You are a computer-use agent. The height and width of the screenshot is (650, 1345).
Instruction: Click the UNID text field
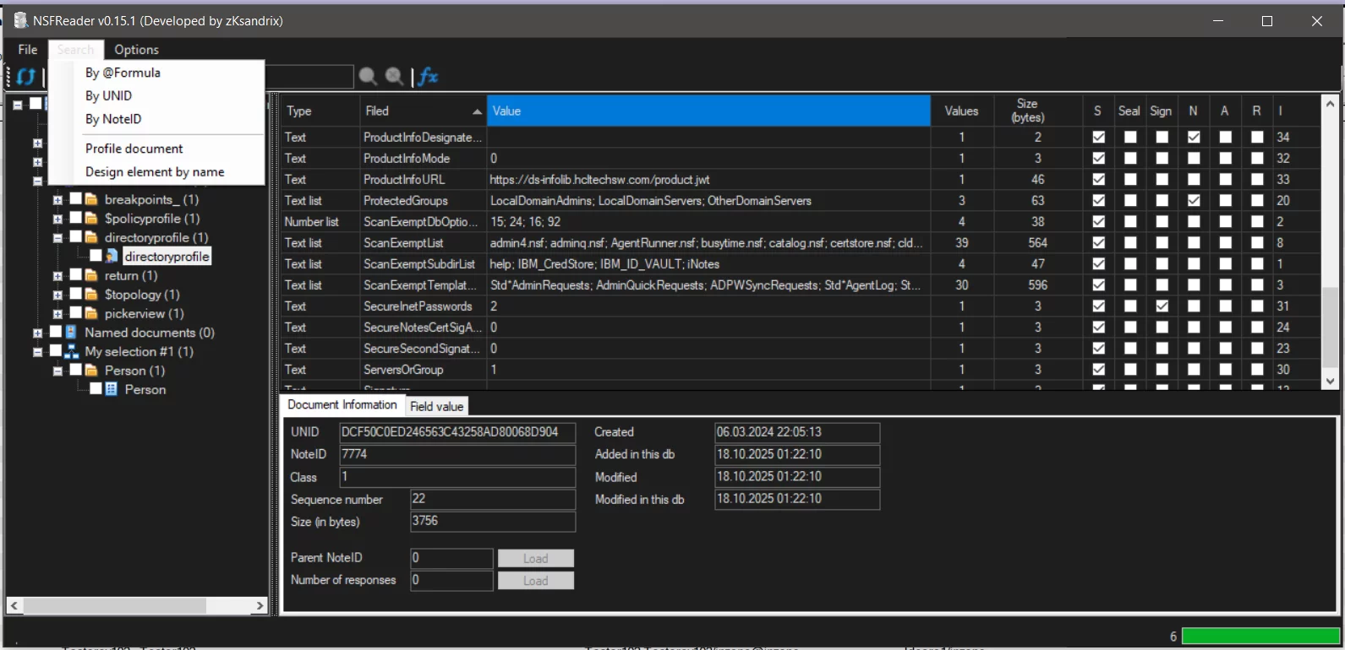pos(457,432)
